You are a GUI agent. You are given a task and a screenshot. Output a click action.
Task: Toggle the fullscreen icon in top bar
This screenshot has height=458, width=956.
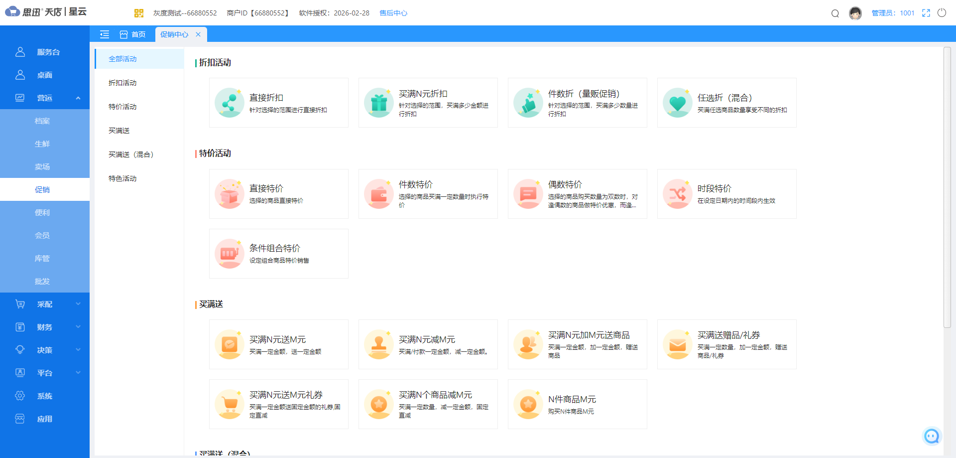[x=926, y=13]
